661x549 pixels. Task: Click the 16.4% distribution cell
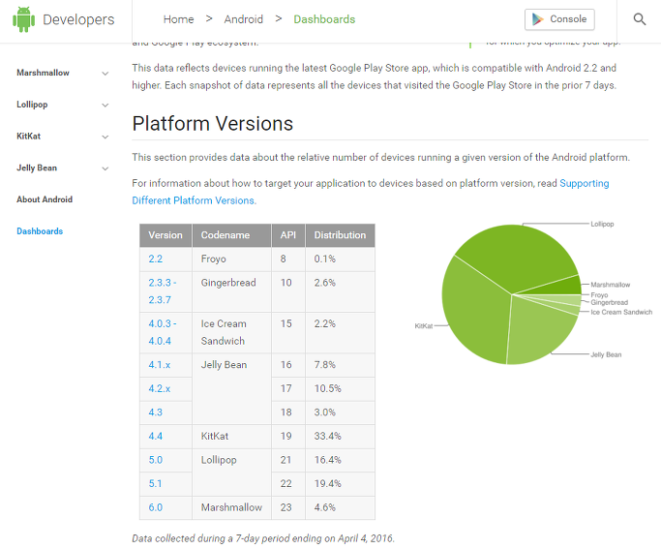click(341, 460)
